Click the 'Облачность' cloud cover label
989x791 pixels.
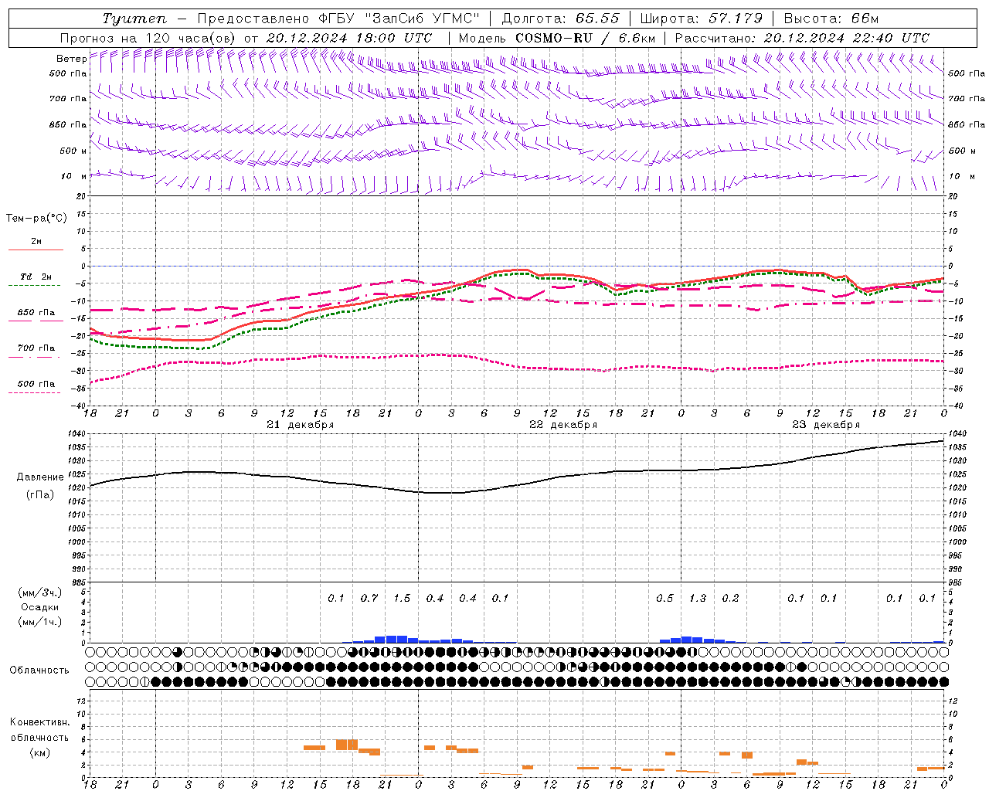pyautogui.click(x=39, y=670)
